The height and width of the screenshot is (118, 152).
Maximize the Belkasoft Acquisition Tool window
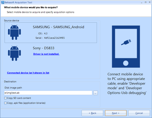coord(146,2)
